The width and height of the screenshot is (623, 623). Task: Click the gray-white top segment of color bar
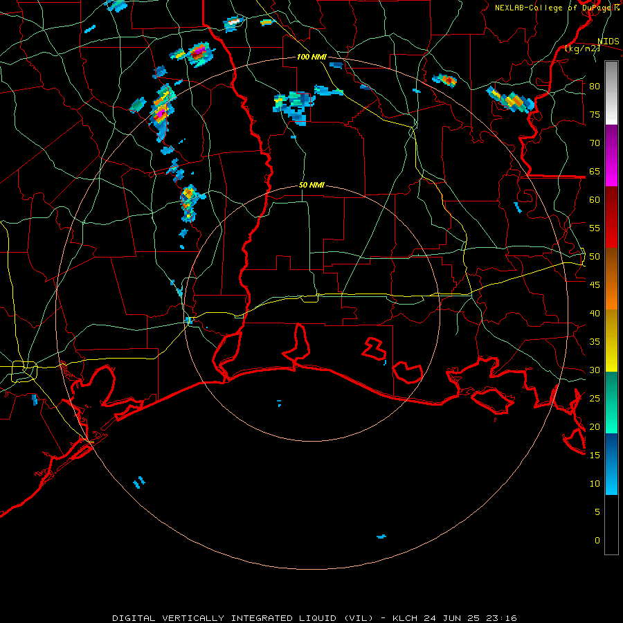(x=611, y=93)
